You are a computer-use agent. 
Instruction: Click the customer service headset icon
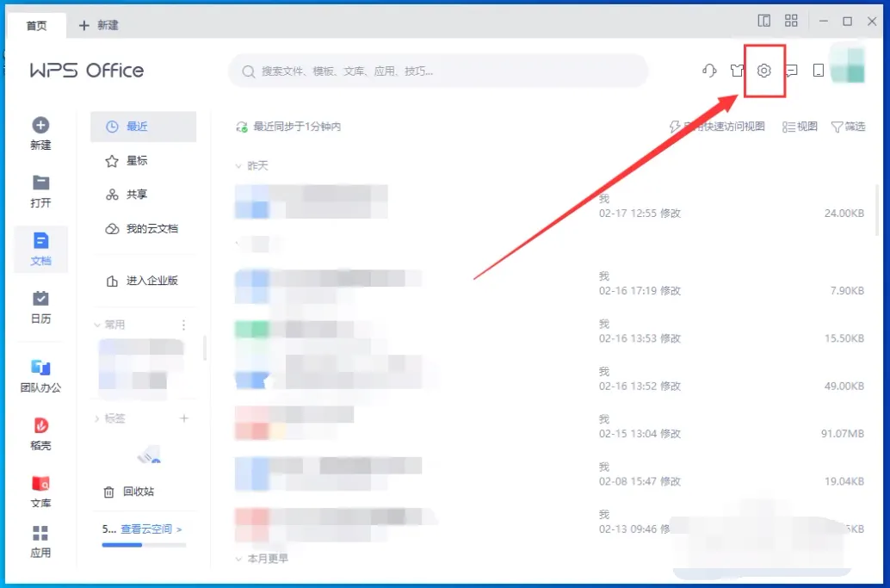point(709,71)
